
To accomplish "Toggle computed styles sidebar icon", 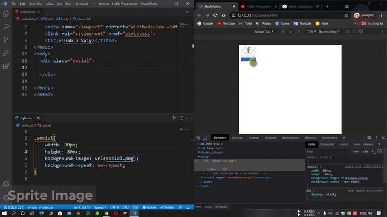I will point(379,151).
